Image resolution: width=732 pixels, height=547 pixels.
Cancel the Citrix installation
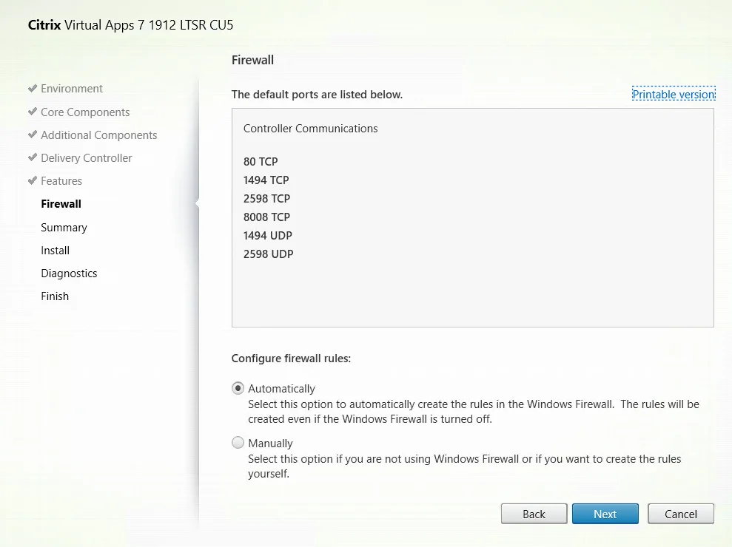681,514
